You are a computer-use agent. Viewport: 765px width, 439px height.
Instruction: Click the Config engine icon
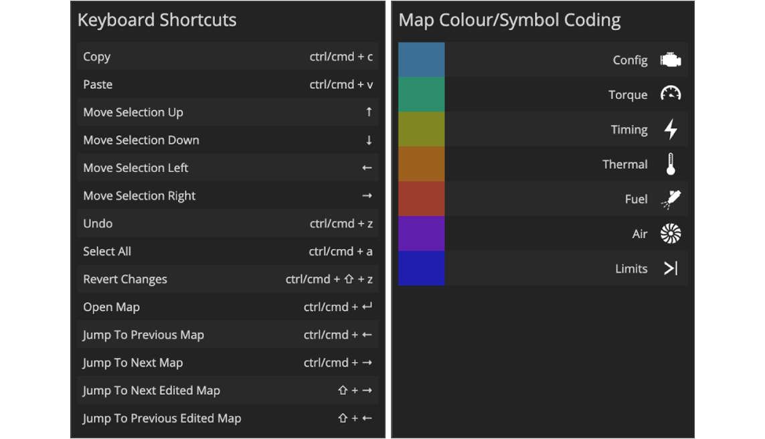pos(671,60)
